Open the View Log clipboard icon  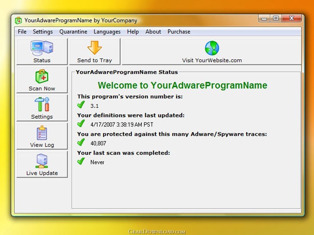point(42,133)
